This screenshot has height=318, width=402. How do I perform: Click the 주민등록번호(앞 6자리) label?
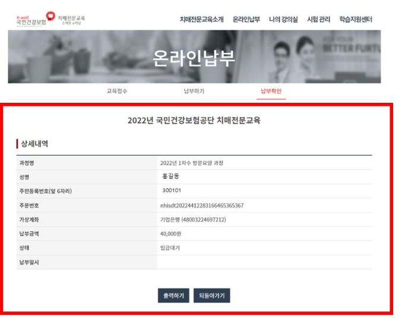[46, 191]
